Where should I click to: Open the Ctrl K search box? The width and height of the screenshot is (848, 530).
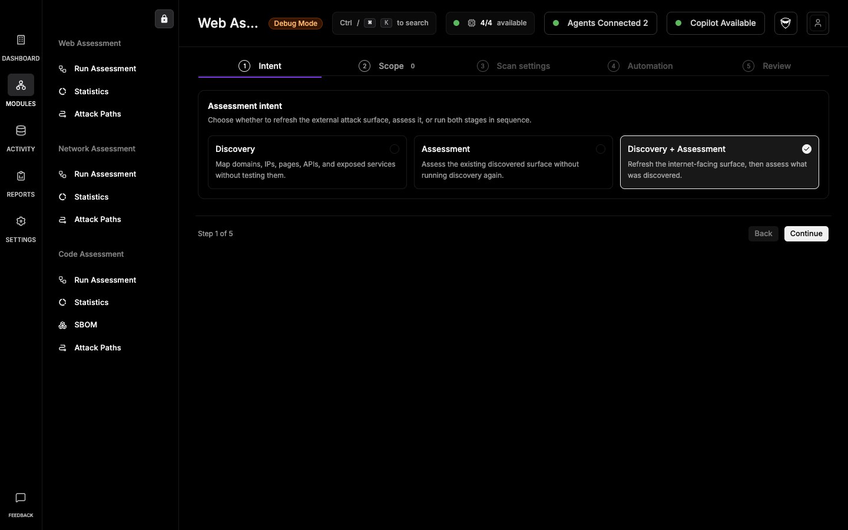[384, 23]
